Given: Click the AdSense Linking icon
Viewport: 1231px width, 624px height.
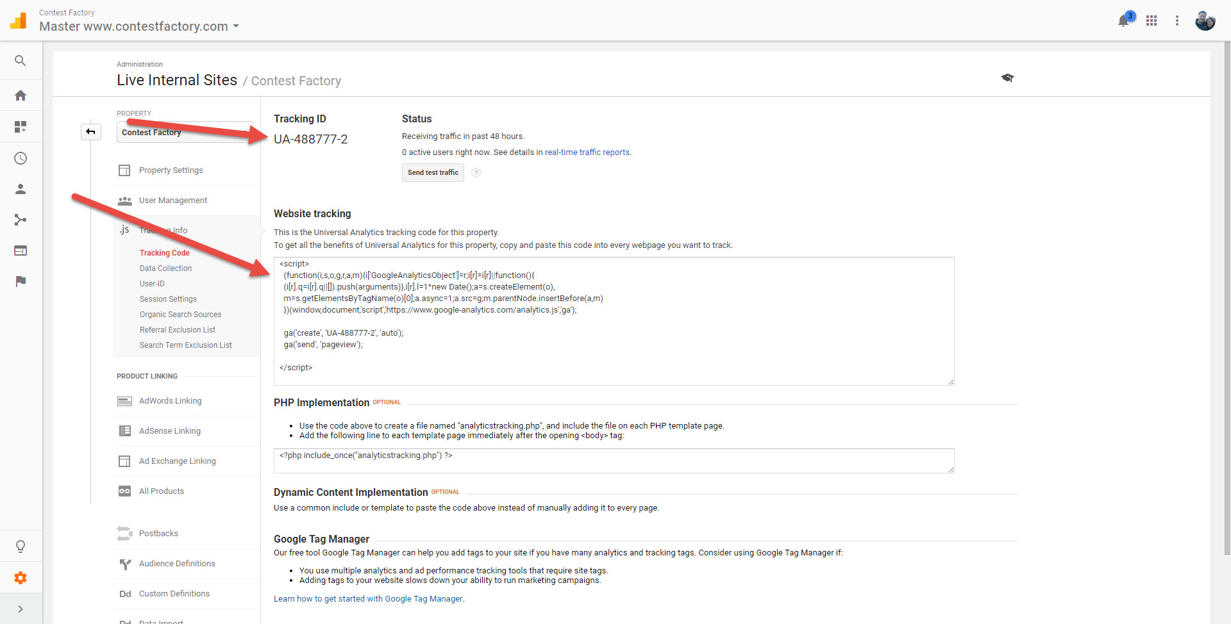Looking at the screenshot, I should pyautogui.click(x=124, y=431).
